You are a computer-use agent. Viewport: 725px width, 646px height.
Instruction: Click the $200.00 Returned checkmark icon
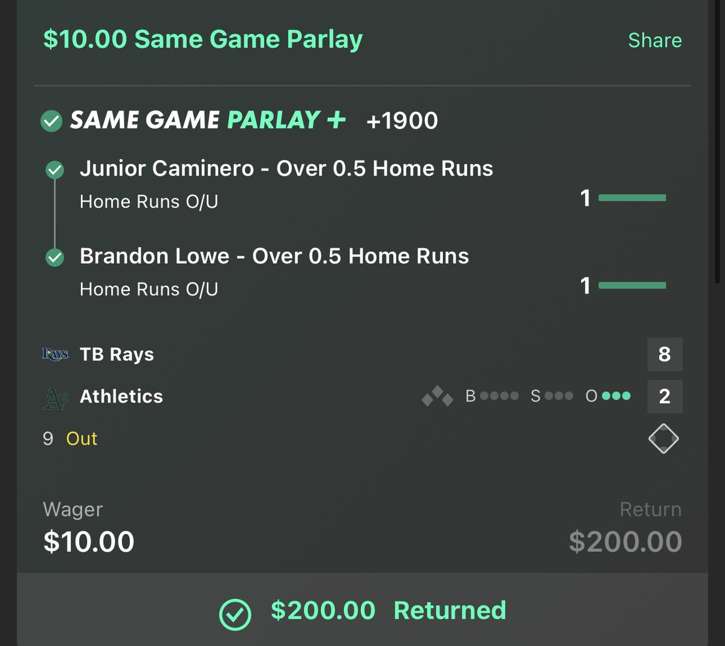[x=235, y=615]
